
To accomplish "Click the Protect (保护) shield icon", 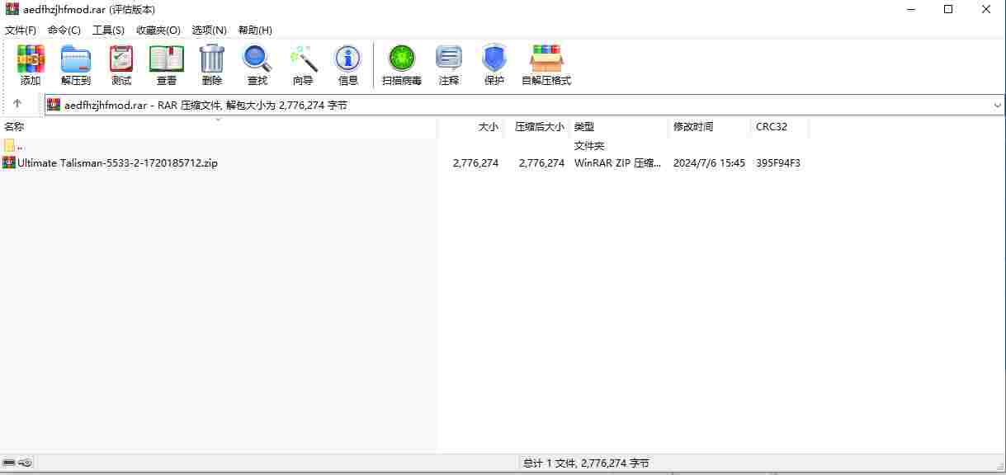I will point(494,65).
